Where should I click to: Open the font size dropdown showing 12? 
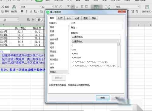(52, 7)
